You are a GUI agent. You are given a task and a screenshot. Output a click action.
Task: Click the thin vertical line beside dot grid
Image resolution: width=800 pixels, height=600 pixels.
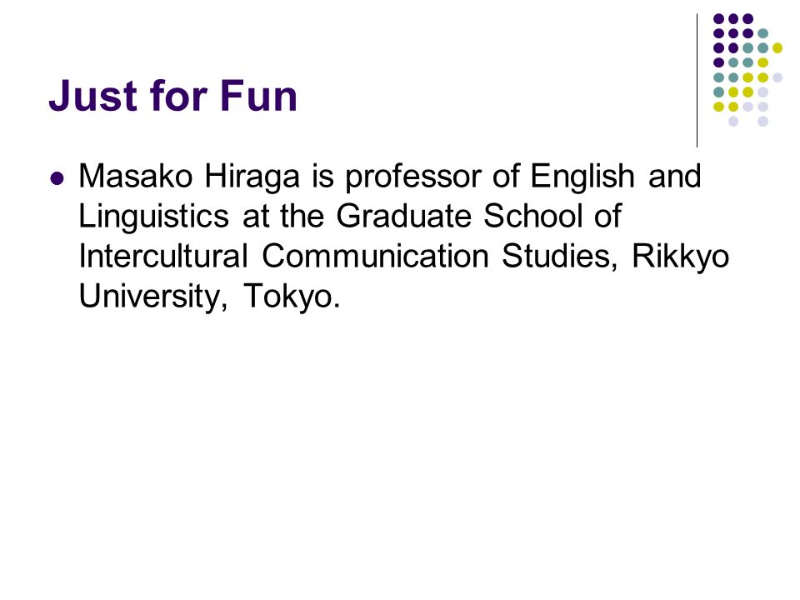[697, 81]
